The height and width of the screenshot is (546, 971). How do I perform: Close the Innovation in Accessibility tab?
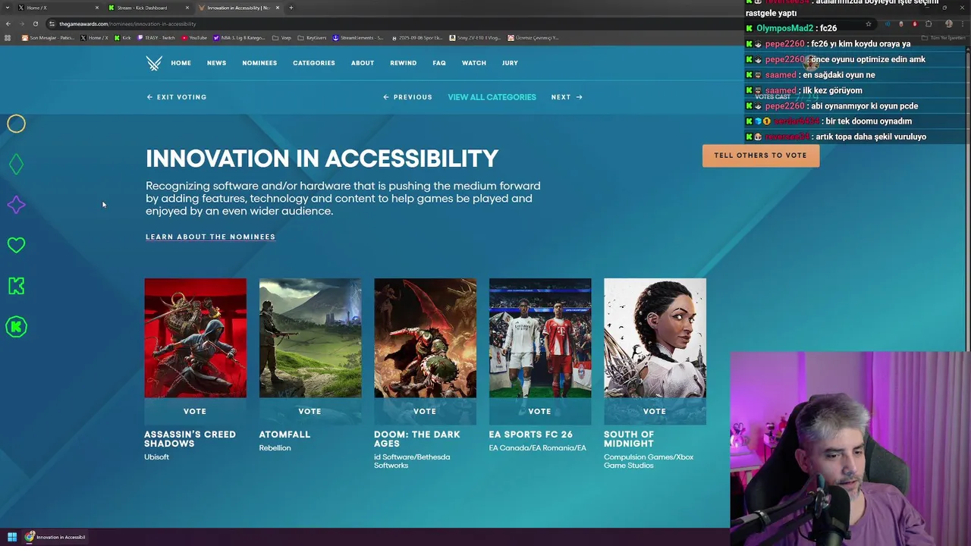tap(278, 8)
